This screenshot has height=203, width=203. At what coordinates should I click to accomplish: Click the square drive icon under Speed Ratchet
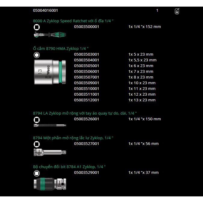[x=36, y=27]
